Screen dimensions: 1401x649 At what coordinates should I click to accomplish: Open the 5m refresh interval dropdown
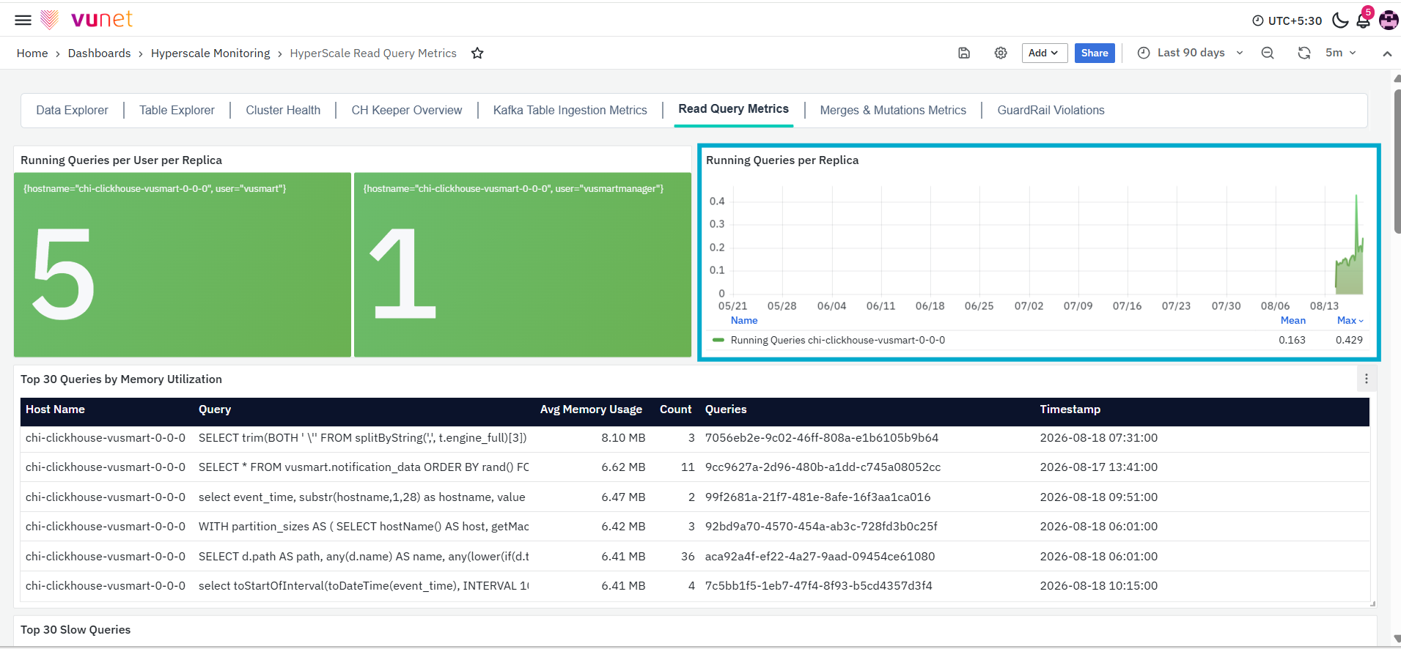pyautogui.click(x=1341, y=53)
